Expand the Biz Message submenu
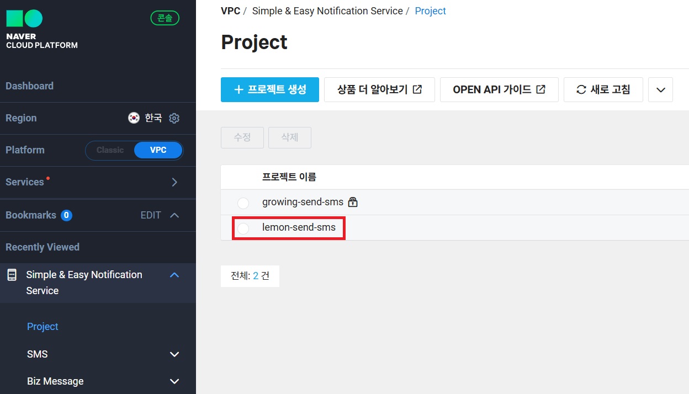This screenshot has width=689, height=394. (174, 381)
